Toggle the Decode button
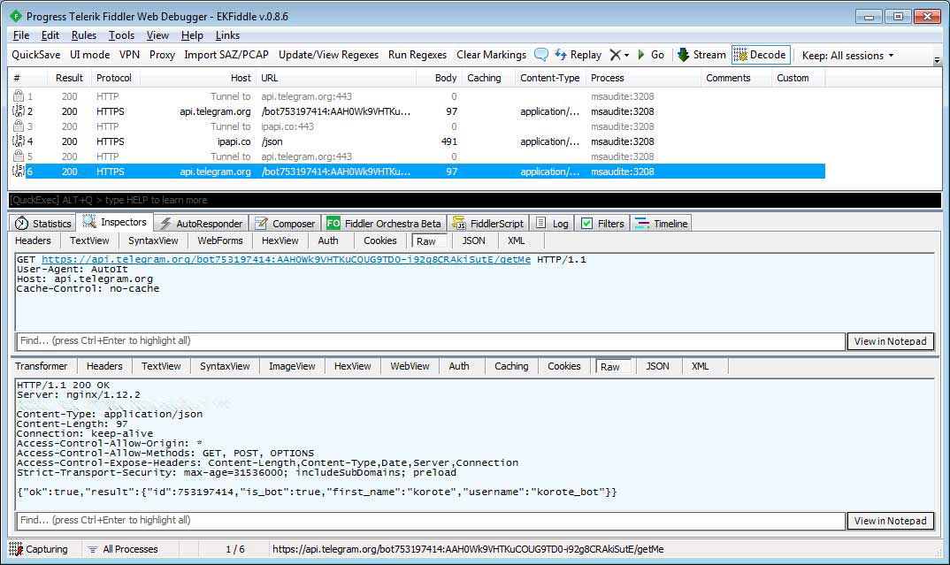 click(x=761, y=55)
